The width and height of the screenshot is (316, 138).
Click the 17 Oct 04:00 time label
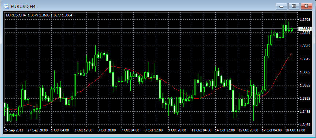pos(272,130)
